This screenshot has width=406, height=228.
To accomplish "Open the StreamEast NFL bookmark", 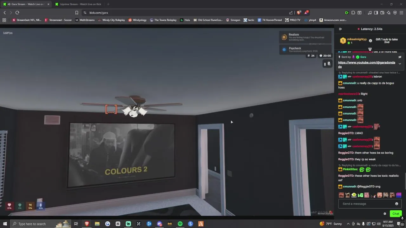I will tap(27, 20).
